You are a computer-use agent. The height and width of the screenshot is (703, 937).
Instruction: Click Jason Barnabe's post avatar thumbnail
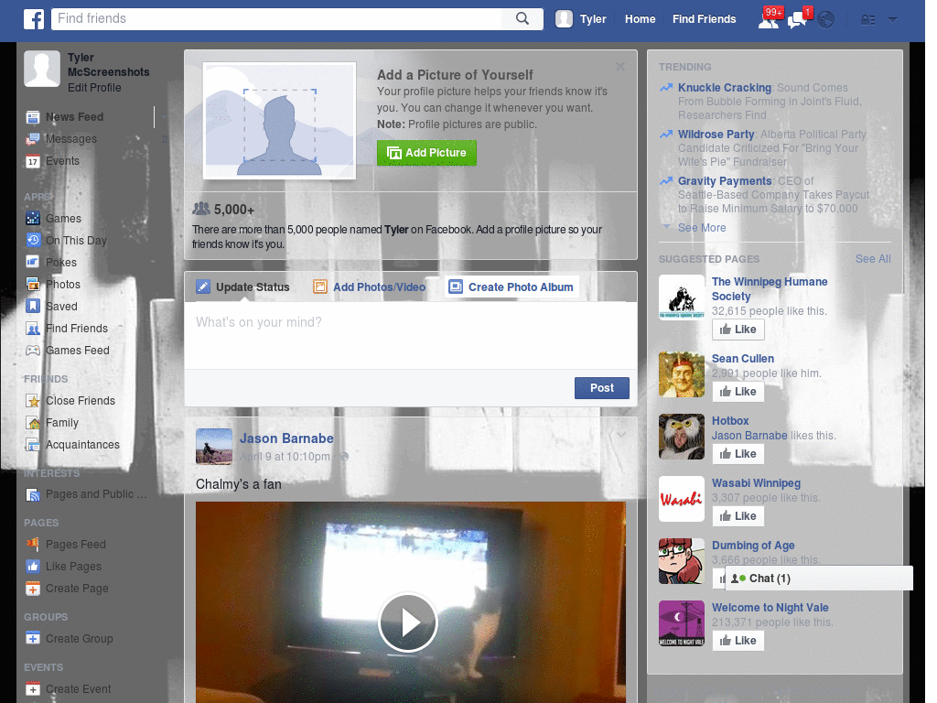pyautogui.click(x=214, y=447)
